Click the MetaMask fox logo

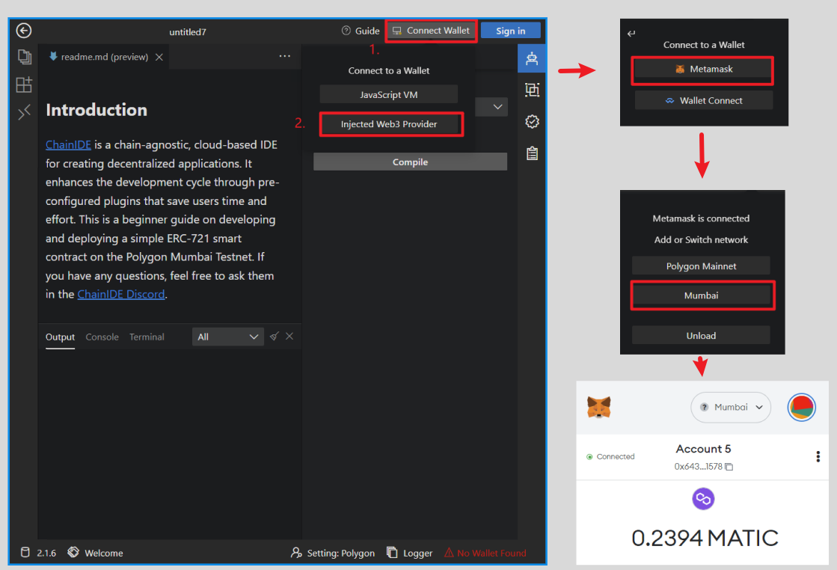point(599,407)
